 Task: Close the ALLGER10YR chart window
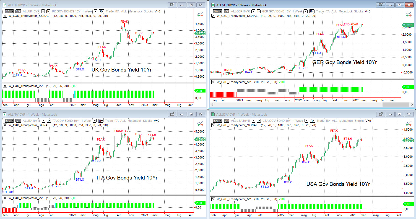(x=409, y=5)
